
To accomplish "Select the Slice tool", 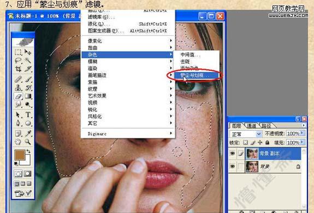I will [28, 69].
